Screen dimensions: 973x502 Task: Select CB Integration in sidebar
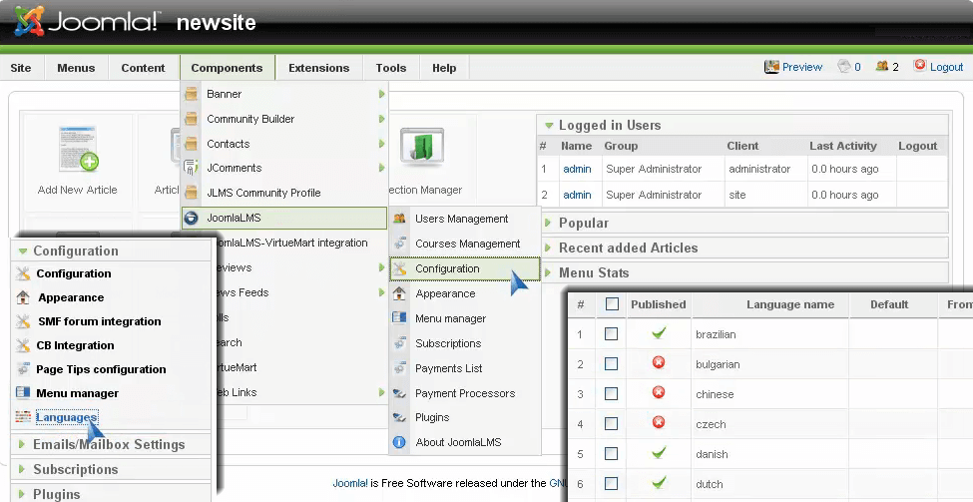[75, 345]
